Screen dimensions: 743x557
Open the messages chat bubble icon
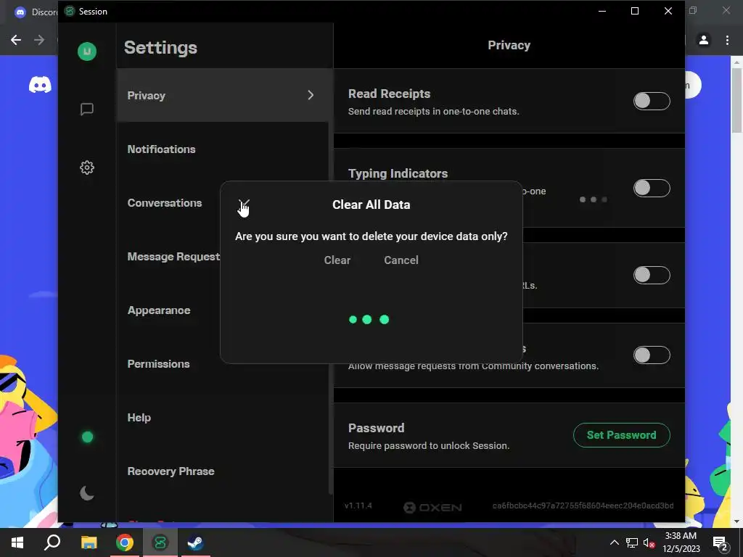[87, 109]
